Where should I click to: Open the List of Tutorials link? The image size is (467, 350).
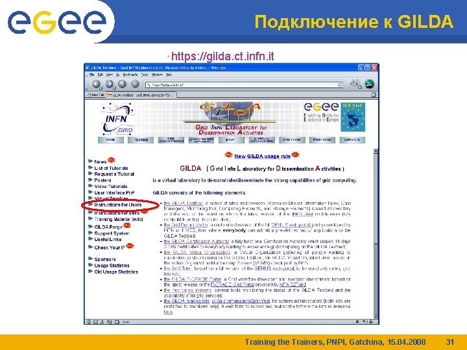click(111, 168)
